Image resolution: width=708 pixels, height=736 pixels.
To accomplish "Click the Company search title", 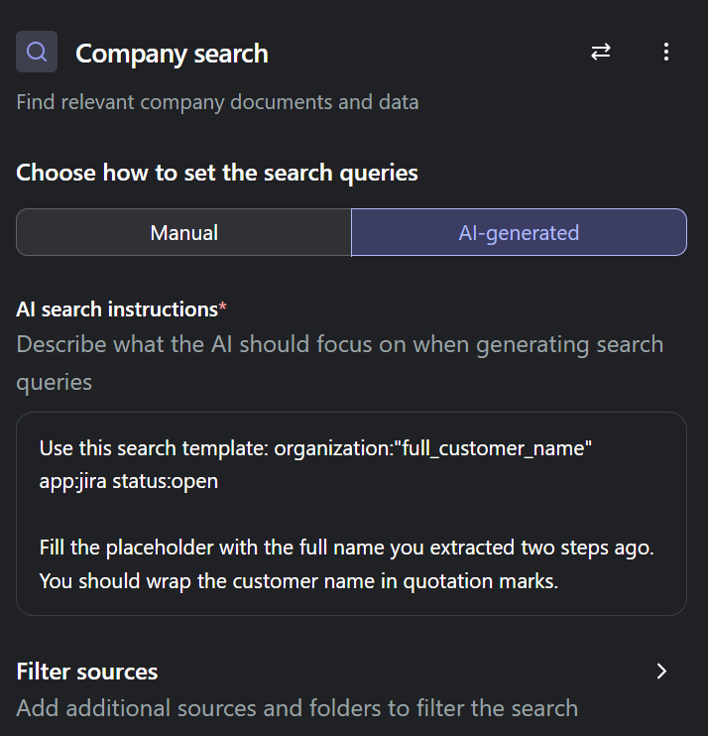I will (x=172, y=54).
